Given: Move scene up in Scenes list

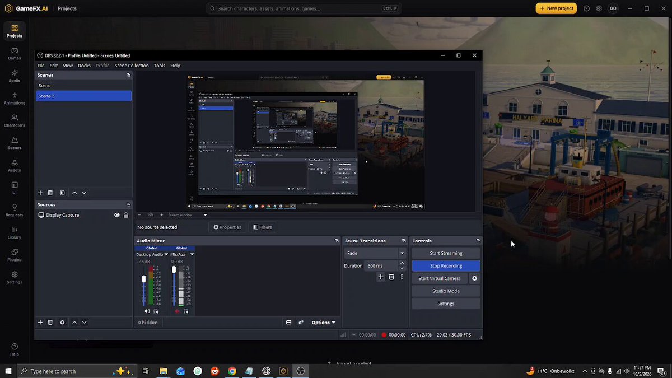Looking at the screenshot, I should (74, 193).
